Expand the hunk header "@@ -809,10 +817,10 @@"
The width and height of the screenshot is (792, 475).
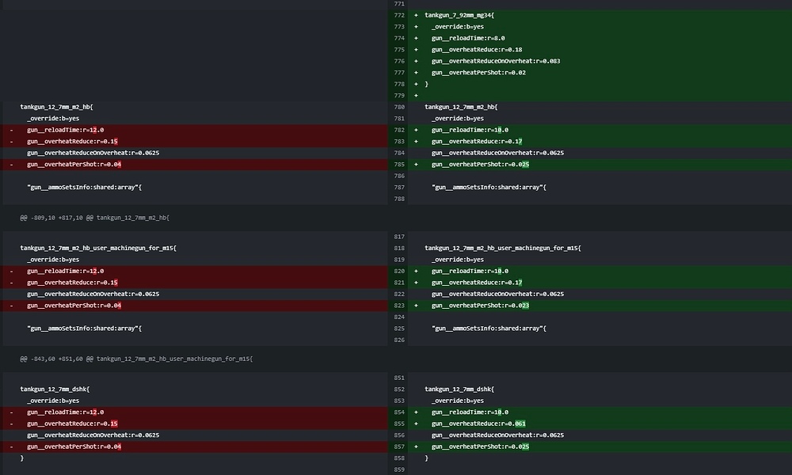coord(95,217)
